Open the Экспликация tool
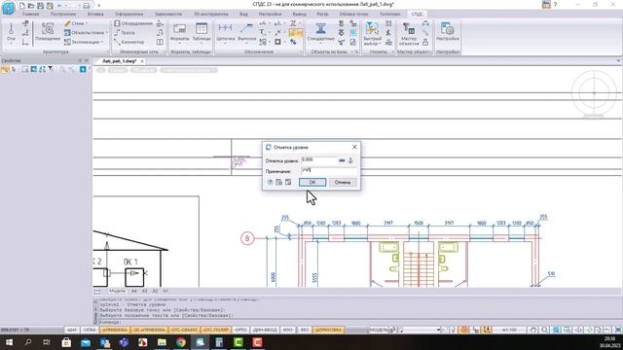Image resolution: width=623 pixels, height=350 pixels. 83,42
